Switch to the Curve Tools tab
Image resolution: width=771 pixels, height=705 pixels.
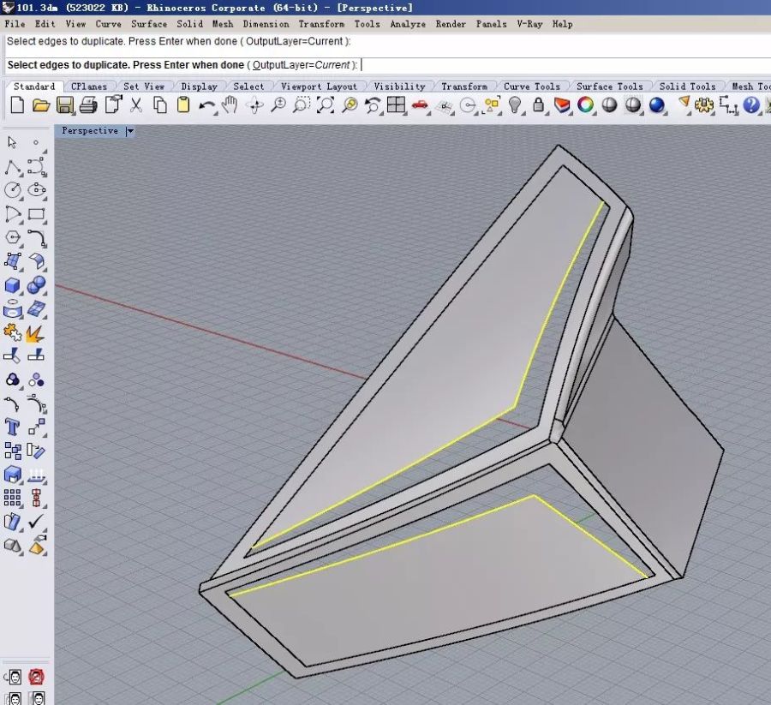531,87
